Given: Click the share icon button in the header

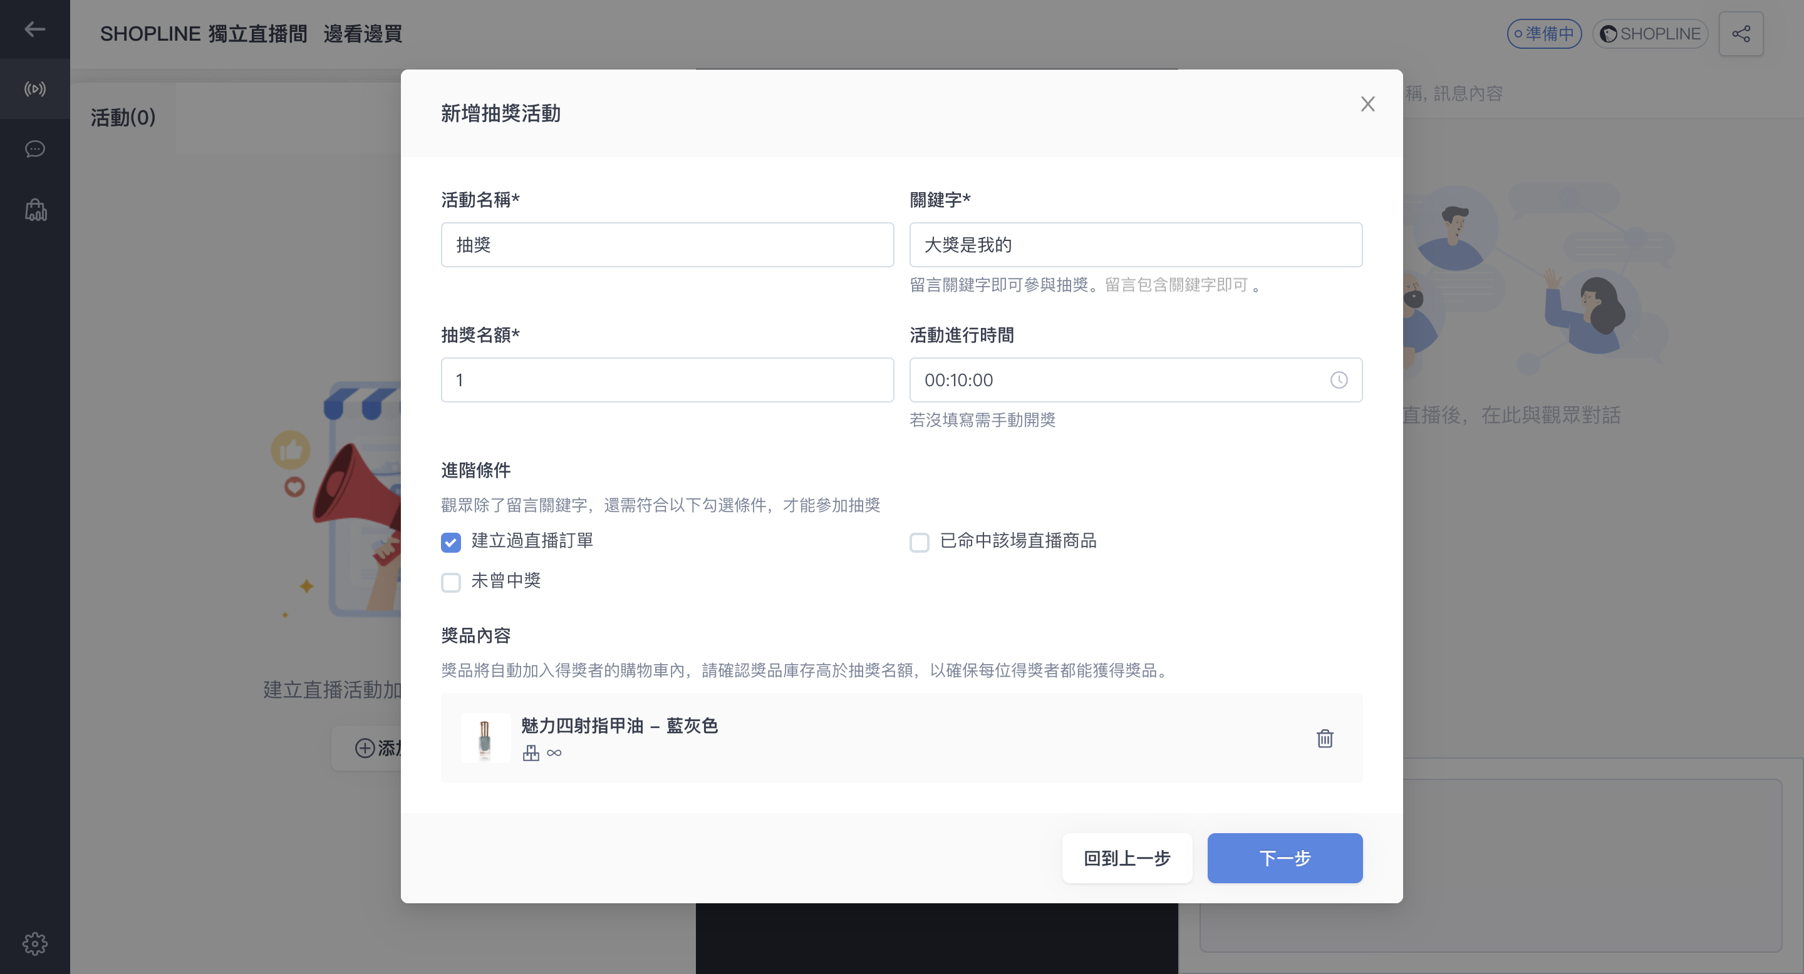Looking at the screenshot, I should (x=1741, y=34).
